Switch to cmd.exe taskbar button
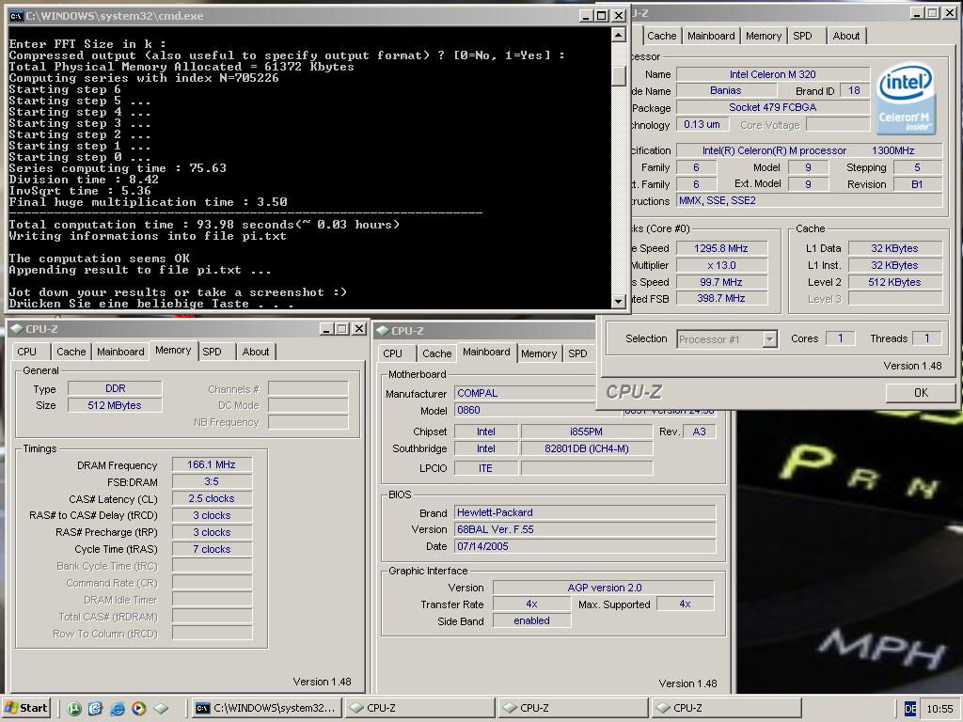Screen dimensions: 963x722 [266, 709]
